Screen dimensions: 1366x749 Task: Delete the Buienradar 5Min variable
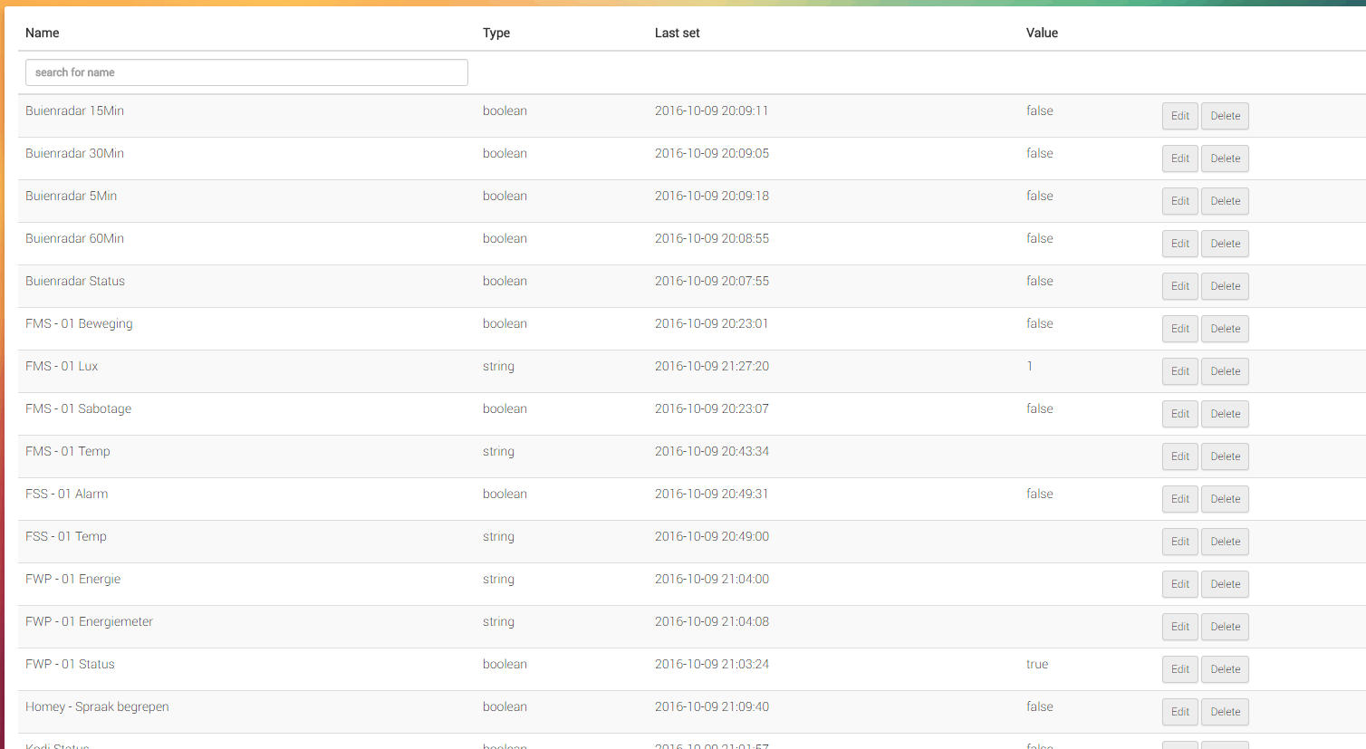(x=1226, y=201)
